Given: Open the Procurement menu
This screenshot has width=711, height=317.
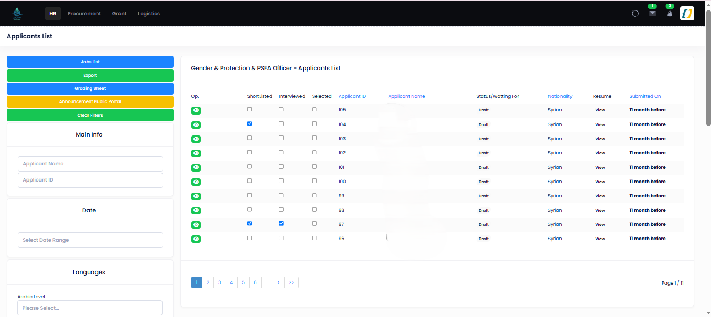Looking at the screenshot, I should (x=84, y=14).
